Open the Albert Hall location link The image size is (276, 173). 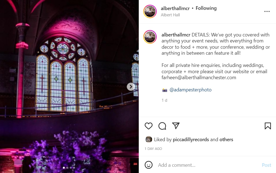pyautogui.click(x=170, y=15)
